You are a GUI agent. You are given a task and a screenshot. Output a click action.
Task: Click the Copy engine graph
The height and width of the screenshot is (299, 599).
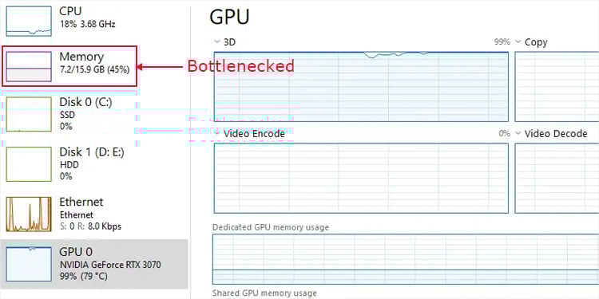coord(557,87)
